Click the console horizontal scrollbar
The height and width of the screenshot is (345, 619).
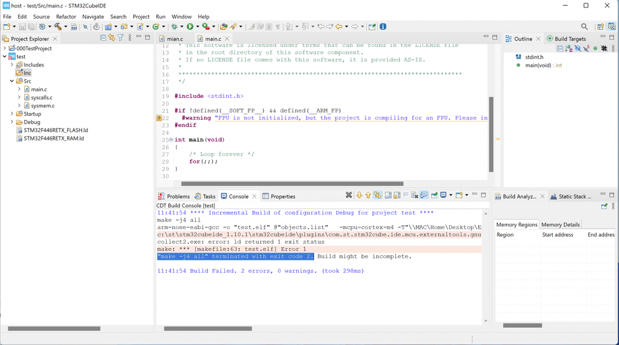point(208,328)
